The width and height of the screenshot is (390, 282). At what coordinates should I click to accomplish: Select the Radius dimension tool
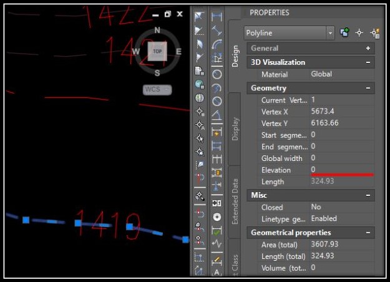pos(217,74)
